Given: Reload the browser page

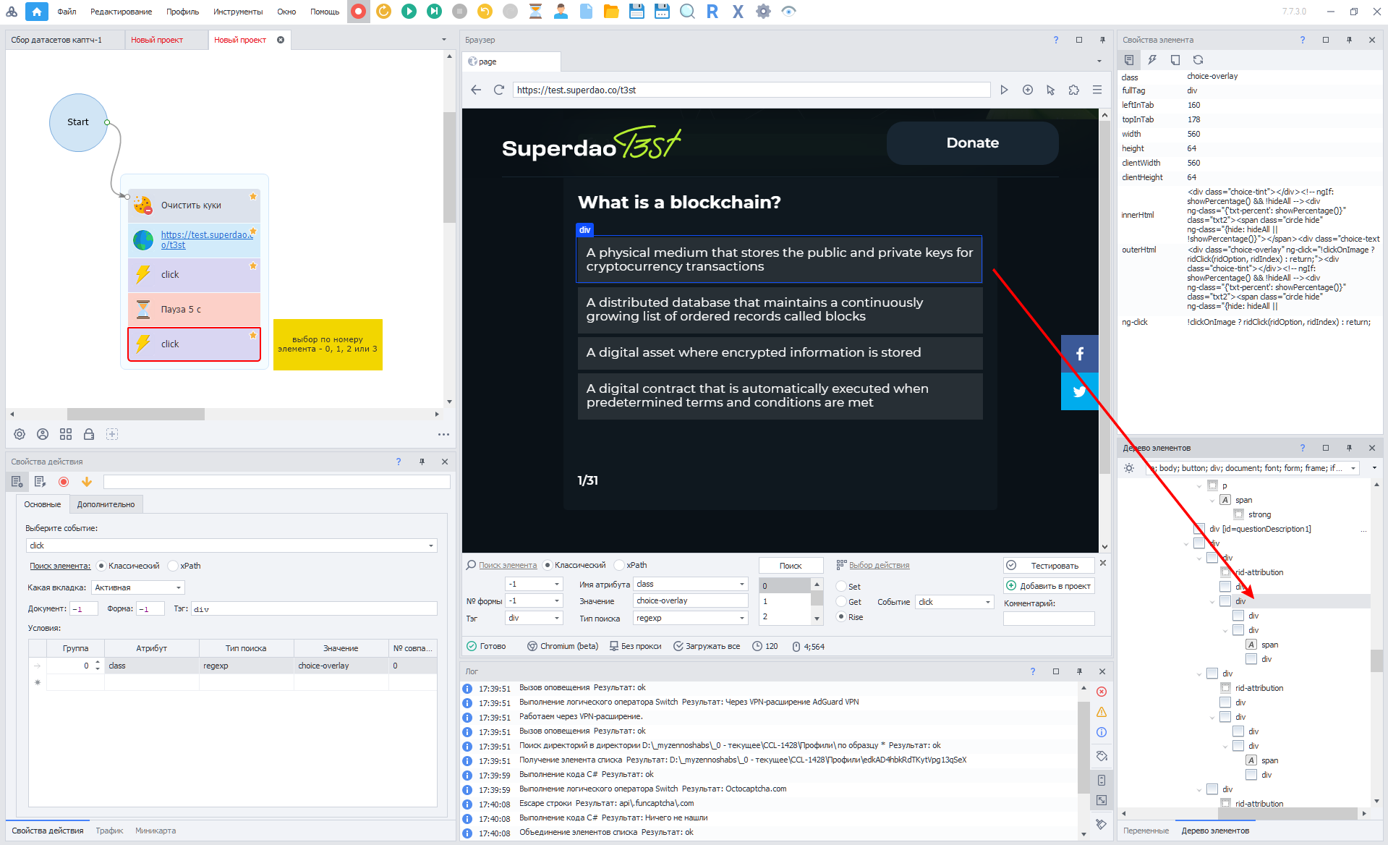Looking at the screenshot, I should [498, 90].
